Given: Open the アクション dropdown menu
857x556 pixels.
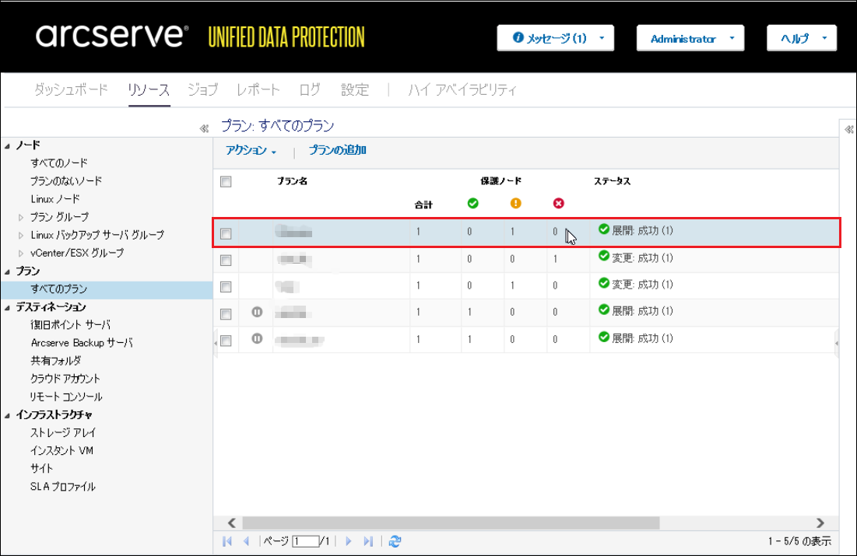Looking at the screenshot, I should point(251,151).
